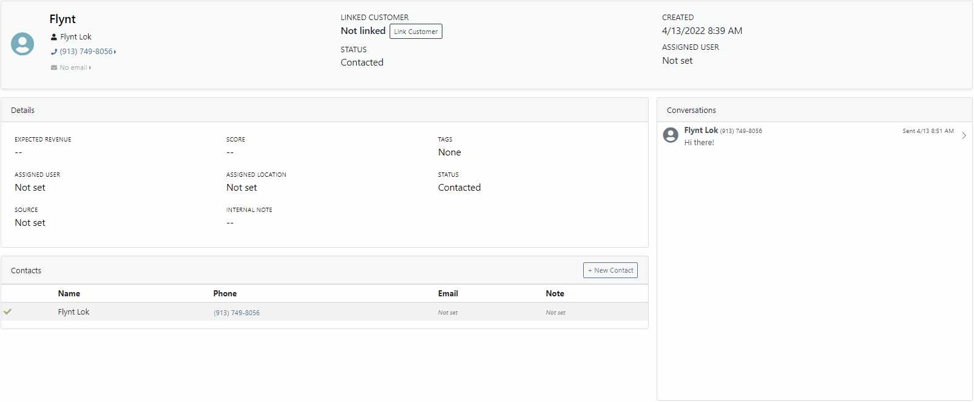Click the envelope icon beside No email
Image resolution: width=974 pixels, height=402 pixels.
(54, 67)
